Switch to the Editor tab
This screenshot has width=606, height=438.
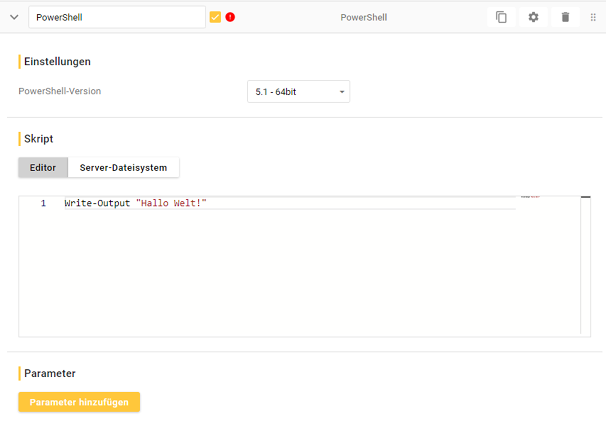click(x=43, y=167)
